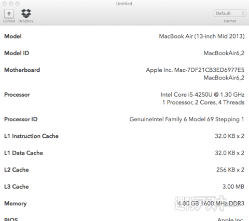Minimize the Untitled window
This screenshot has height=221, width=249.
[x=11, y=4]
